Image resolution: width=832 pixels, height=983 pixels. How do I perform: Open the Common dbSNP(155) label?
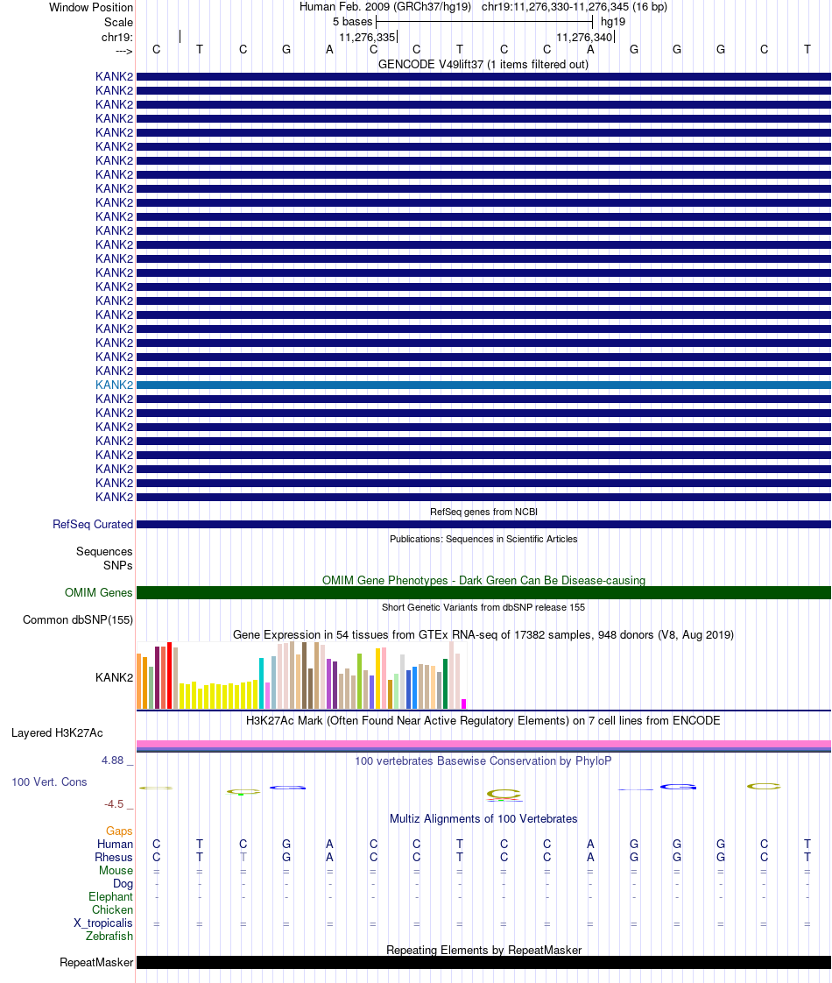click(78, 620)
